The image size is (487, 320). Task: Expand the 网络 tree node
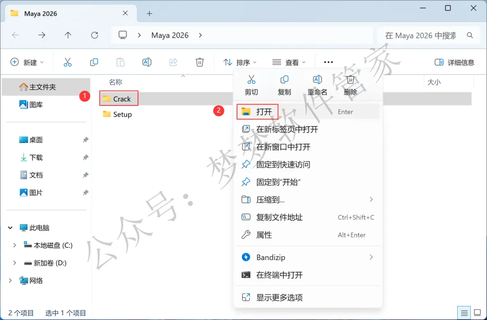pos(10,281)
